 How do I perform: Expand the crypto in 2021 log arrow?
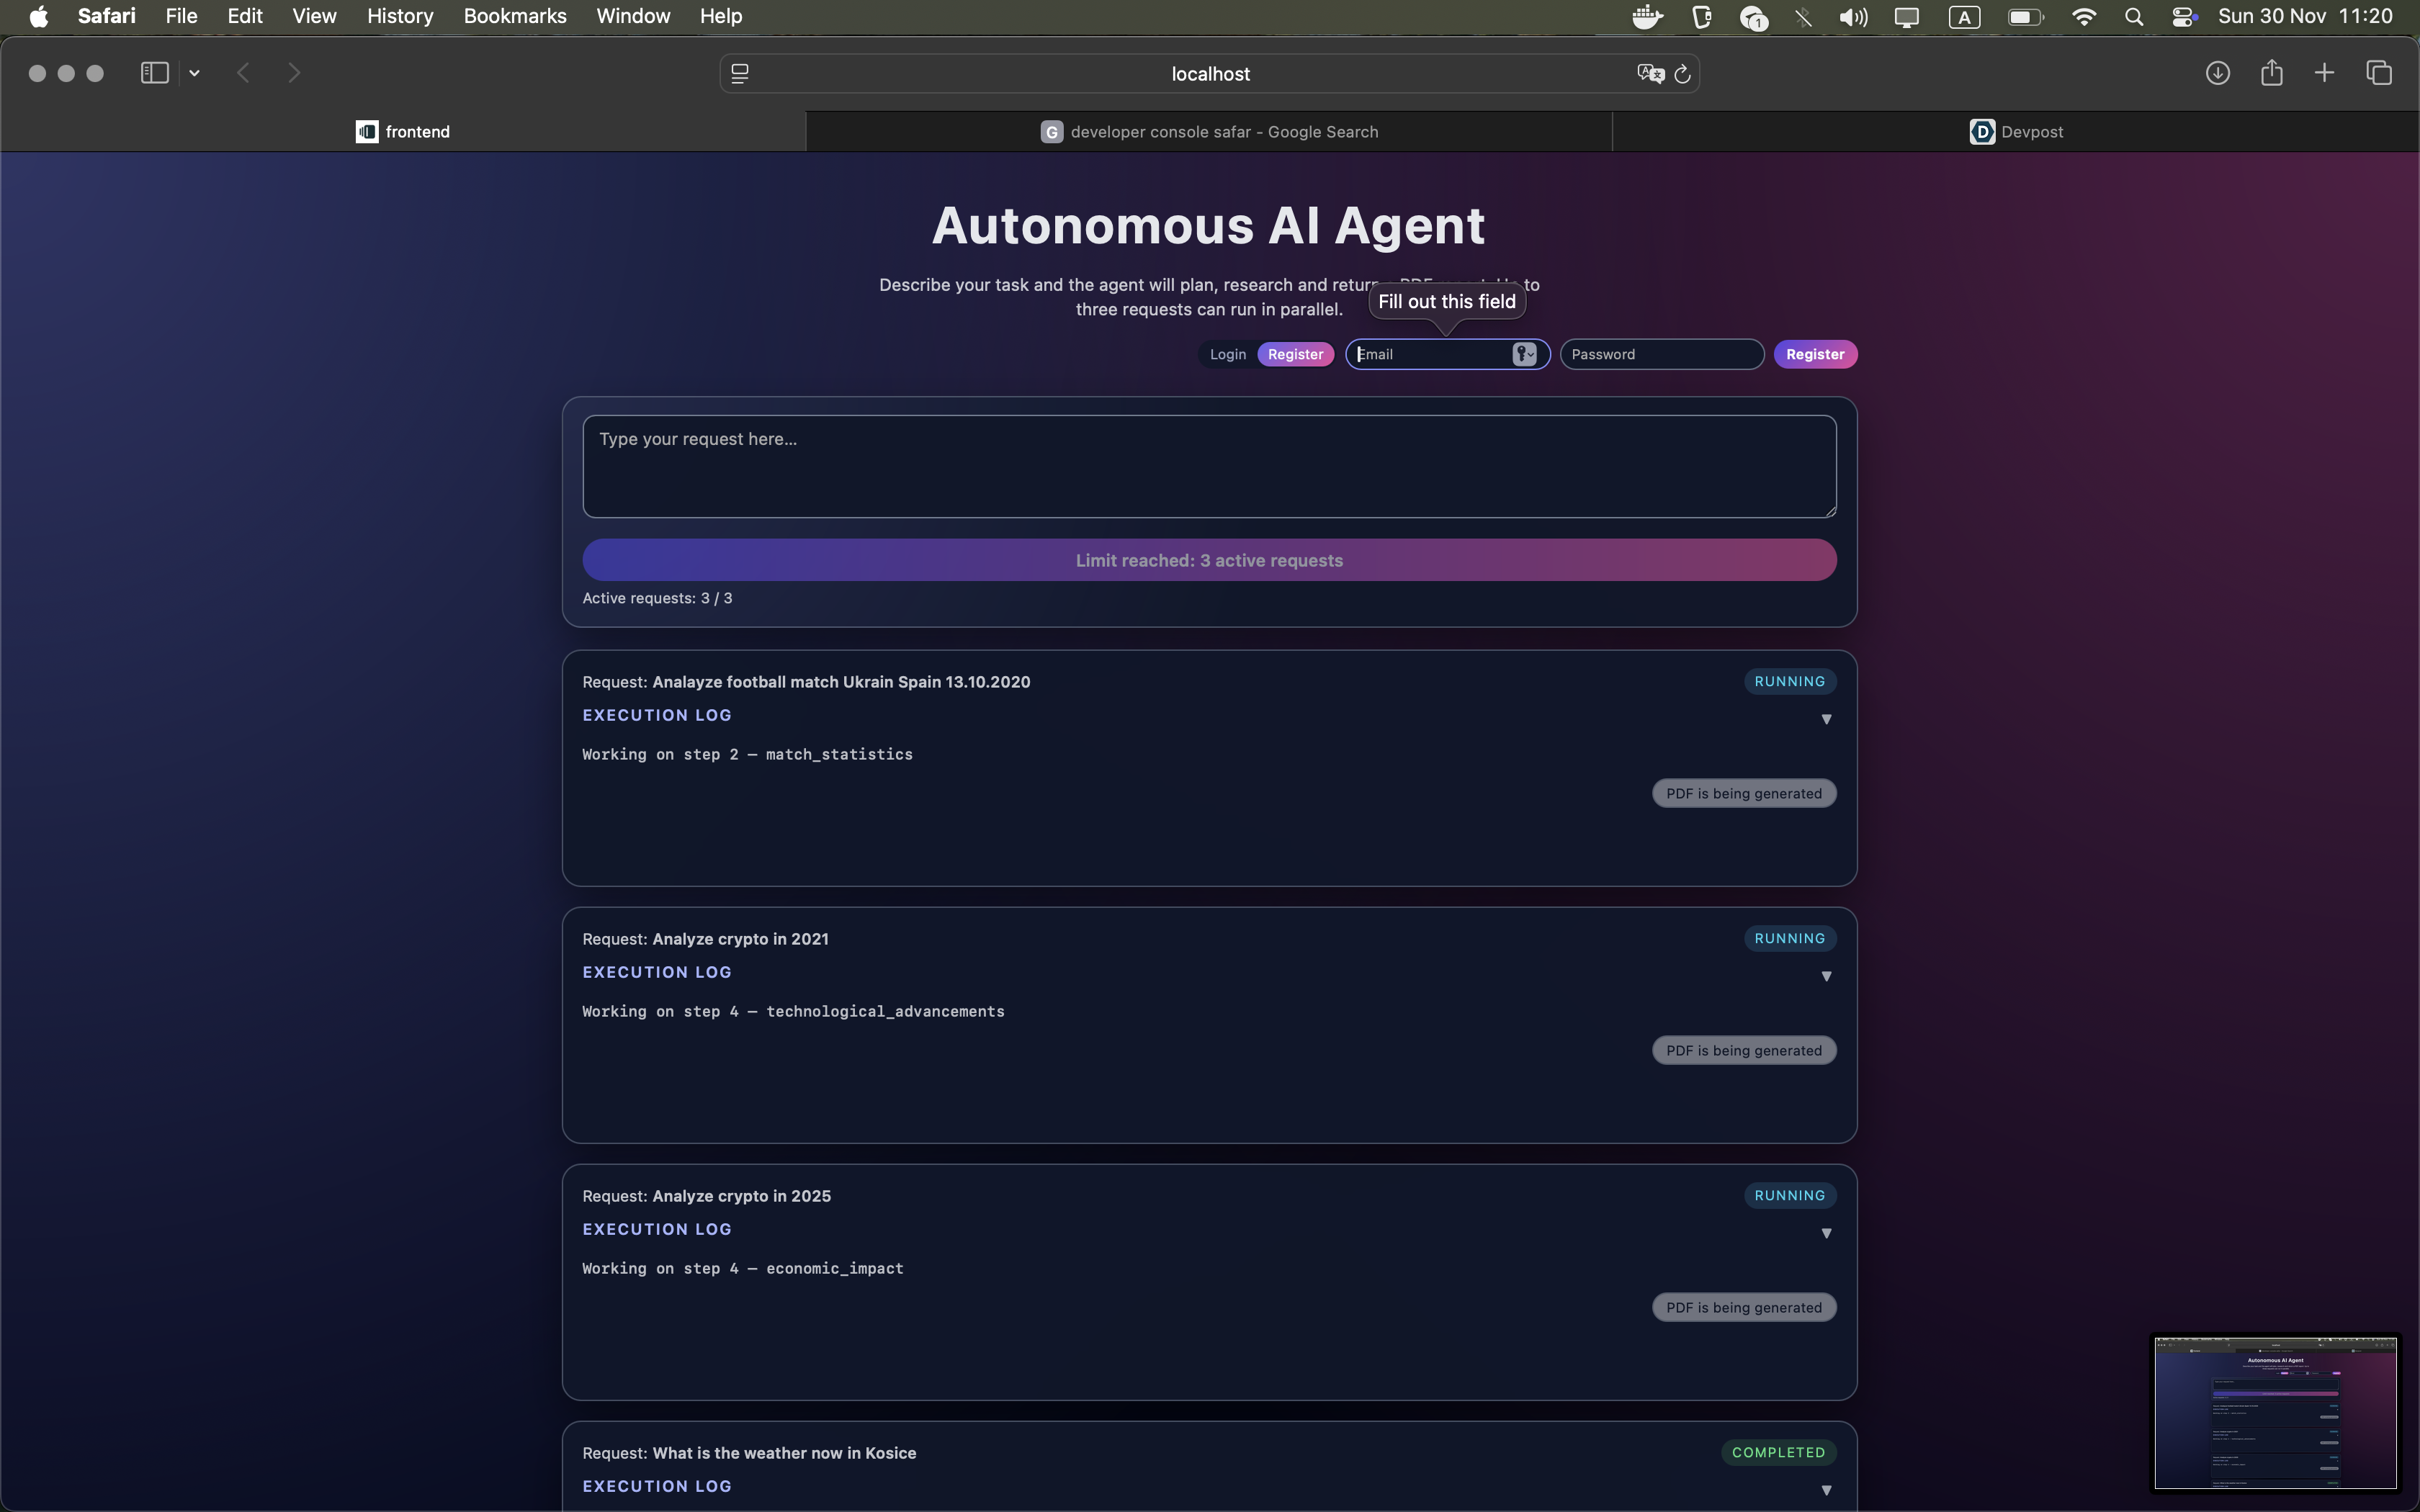[1826, 976]
